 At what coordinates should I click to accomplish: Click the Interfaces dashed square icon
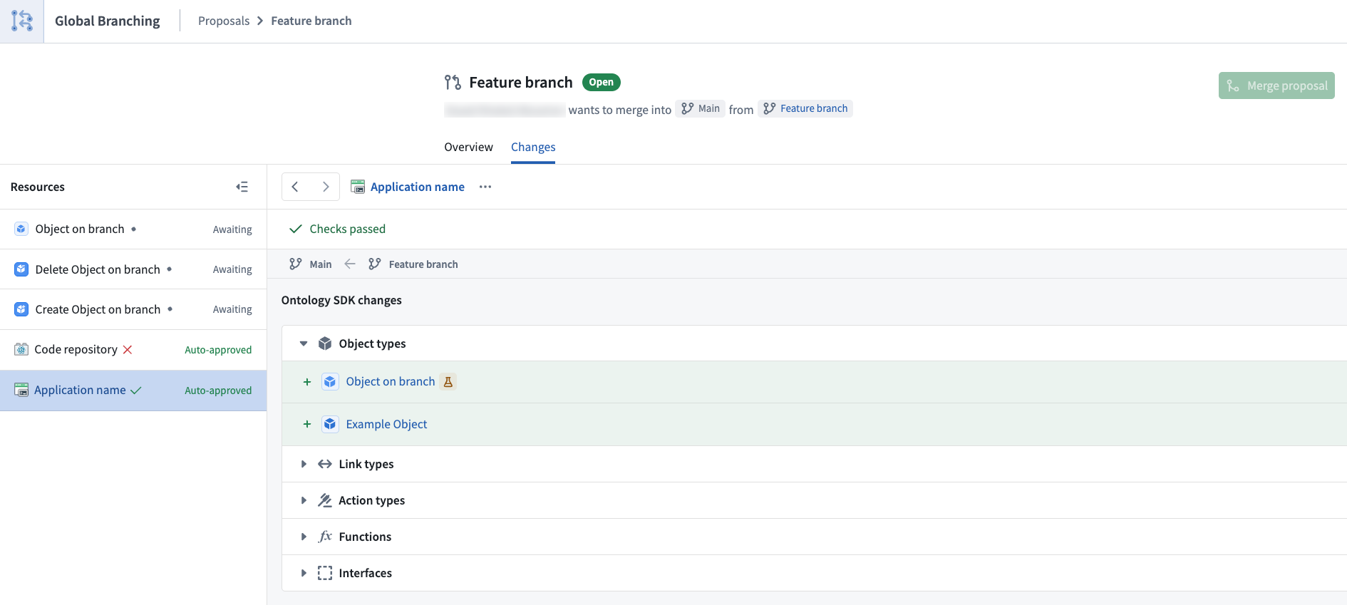click(325, 573)
